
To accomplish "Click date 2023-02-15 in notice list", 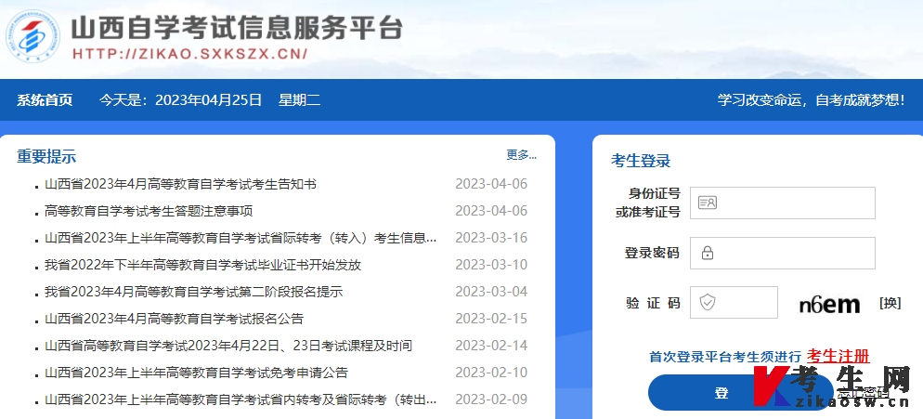I will [x=491, y=319].
